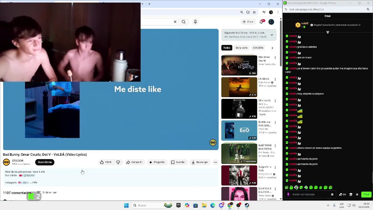Subscribe with the Suscribirme button
Image resolution: width=373 pixels, height=210 pixels.
[x=45, y=162]
